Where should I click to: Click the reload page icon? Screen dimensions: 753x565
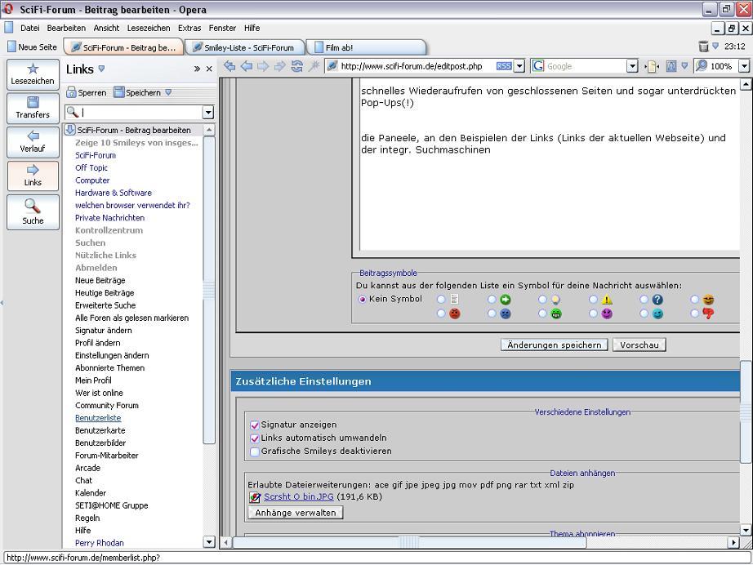[296, 66]
